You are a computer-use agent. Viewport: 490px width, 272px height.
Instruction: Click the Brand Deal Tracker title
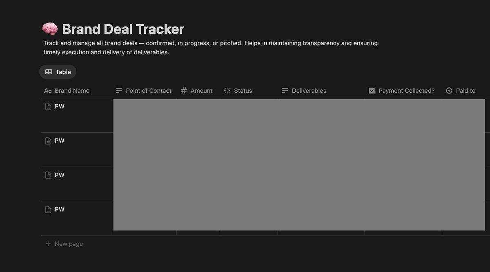123,29
